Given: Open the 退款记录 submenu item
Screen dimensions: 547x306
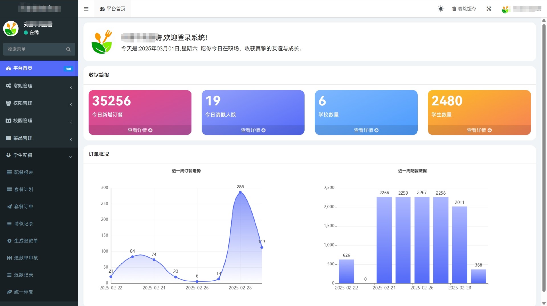Looking at the screenshot, I should pos(39,275).
